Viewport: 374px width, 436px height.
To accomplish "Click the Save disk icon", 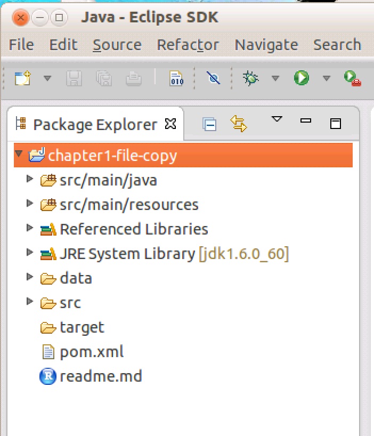I will click(x=74, y=79).
